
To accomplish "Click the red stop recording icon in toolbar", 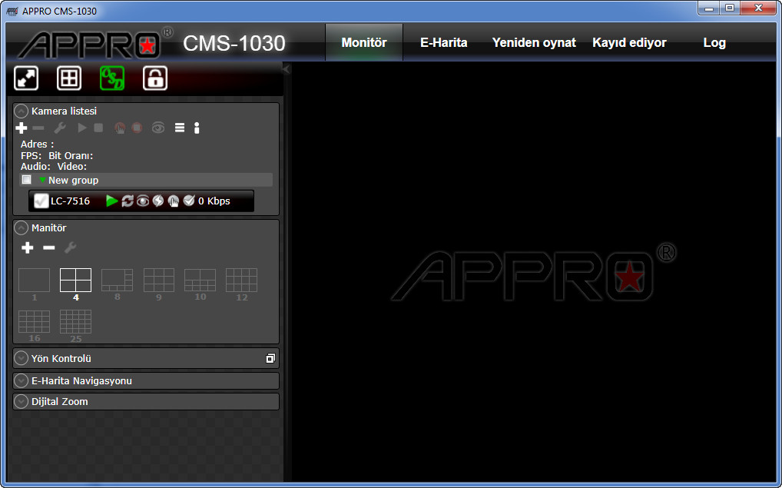I will (x=137, y=128).
